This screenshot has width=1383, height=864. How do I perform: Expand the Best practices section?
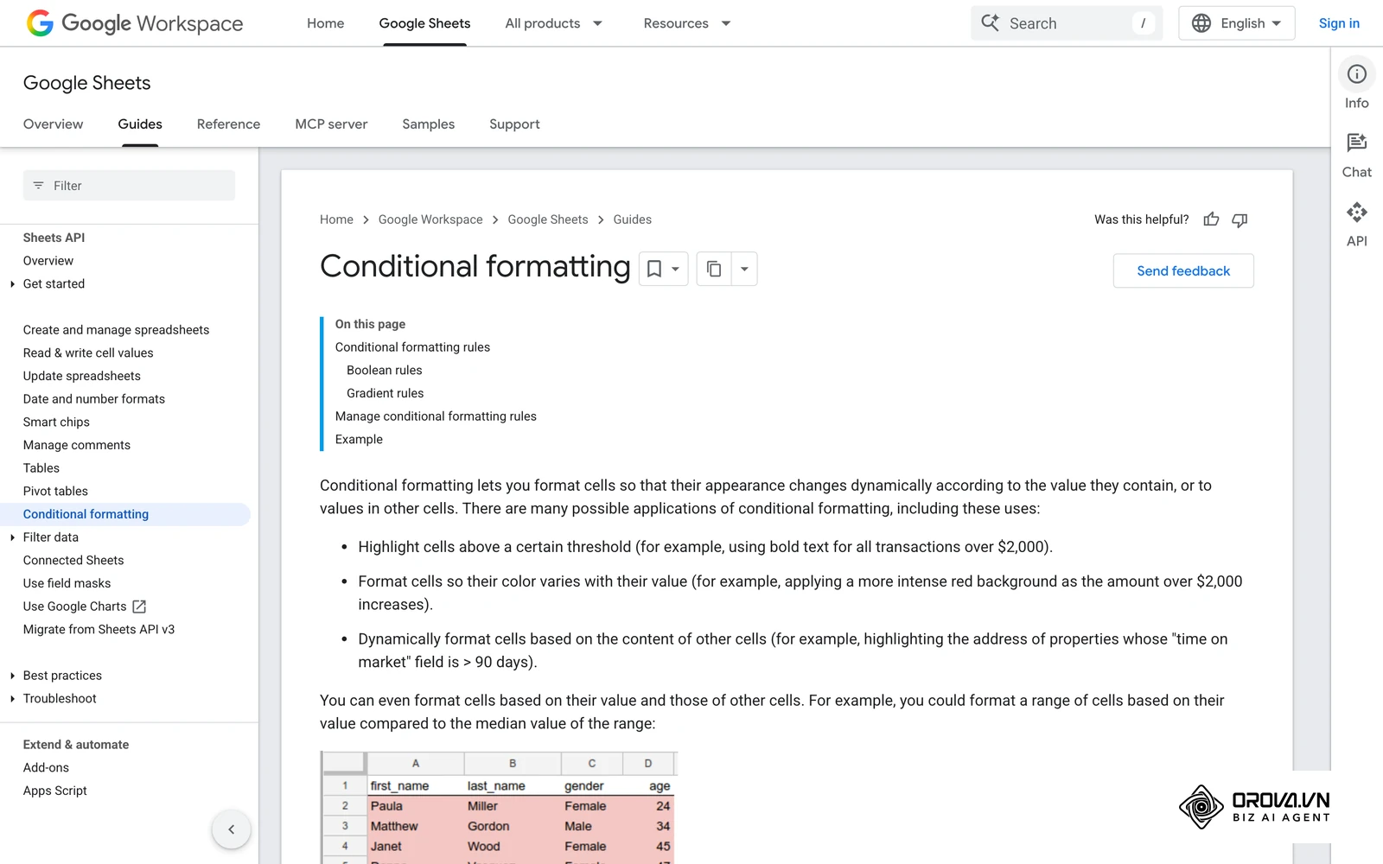(12, 676)
